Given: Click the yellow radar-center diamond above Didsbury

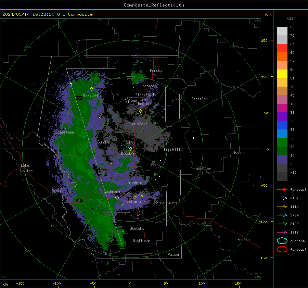Looking at the screenshot, I should click(x=130, y=149).
